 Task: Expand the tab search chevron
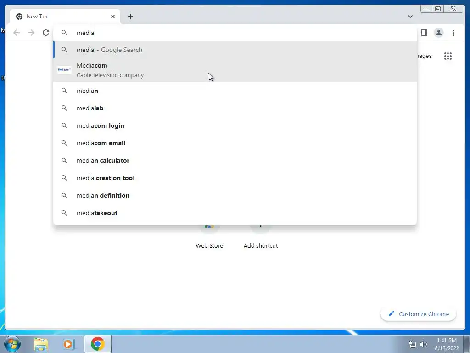click(410, 17)
